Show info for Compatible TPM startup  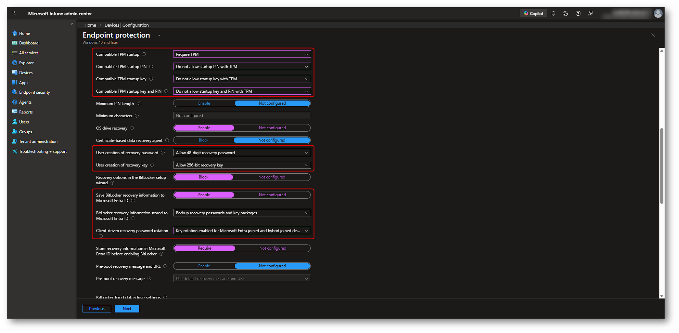pos(144,54)
